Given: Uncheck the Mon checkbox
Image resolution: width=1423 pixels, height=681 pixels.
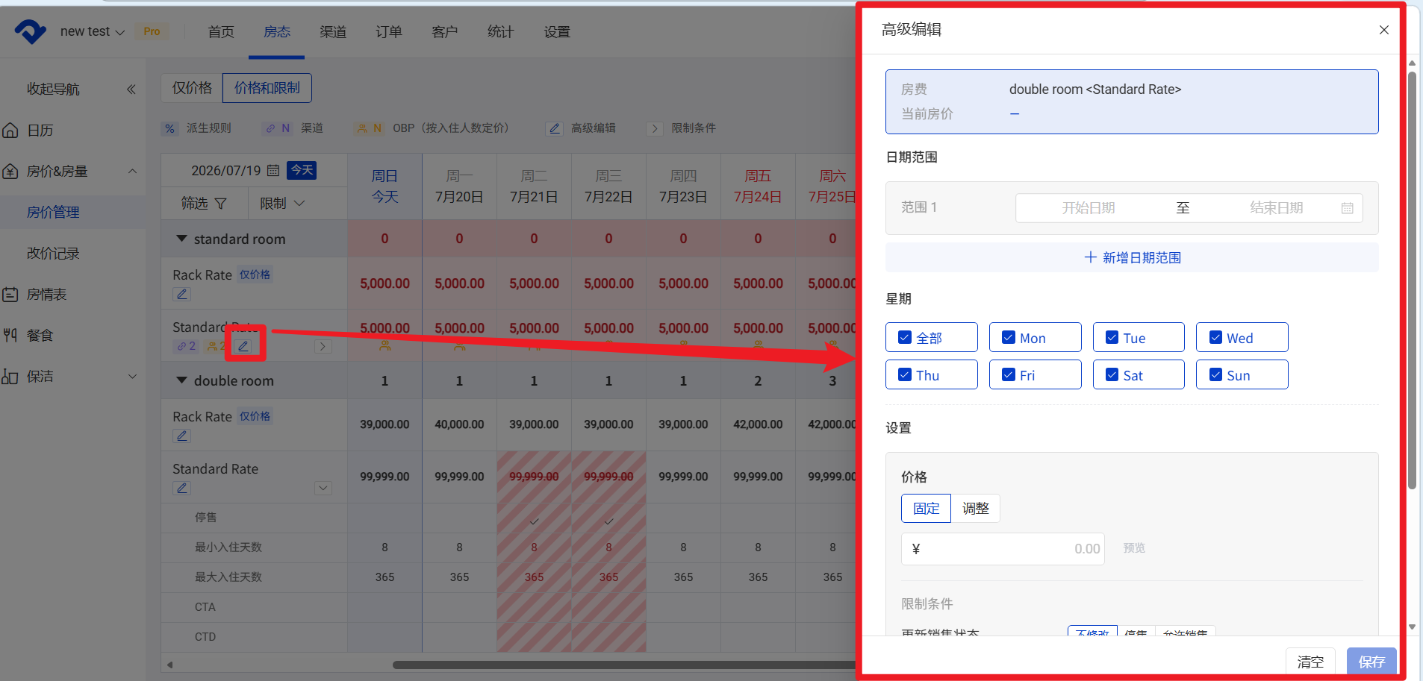Looking at the screenshot, I should (x=1008, y=338).
